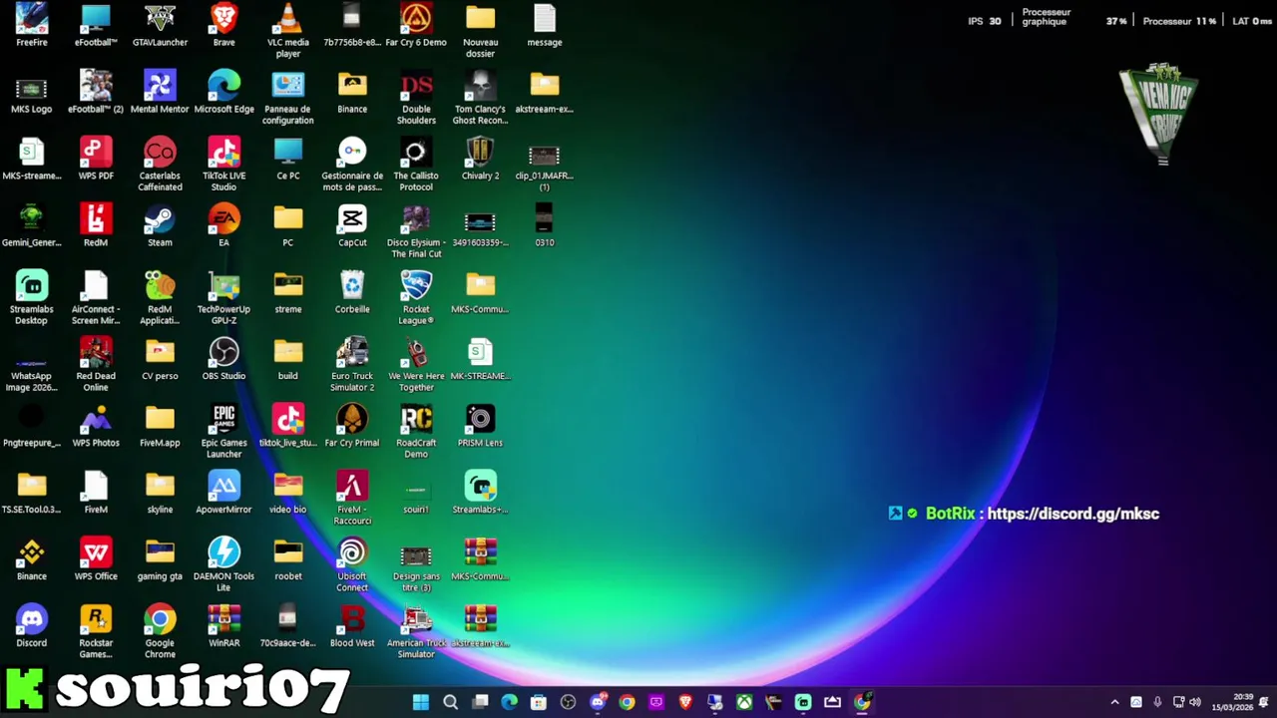Screen dimensions: 1277x718
Task: Open Panneau de configuration icon
Action: click(287, 98)
